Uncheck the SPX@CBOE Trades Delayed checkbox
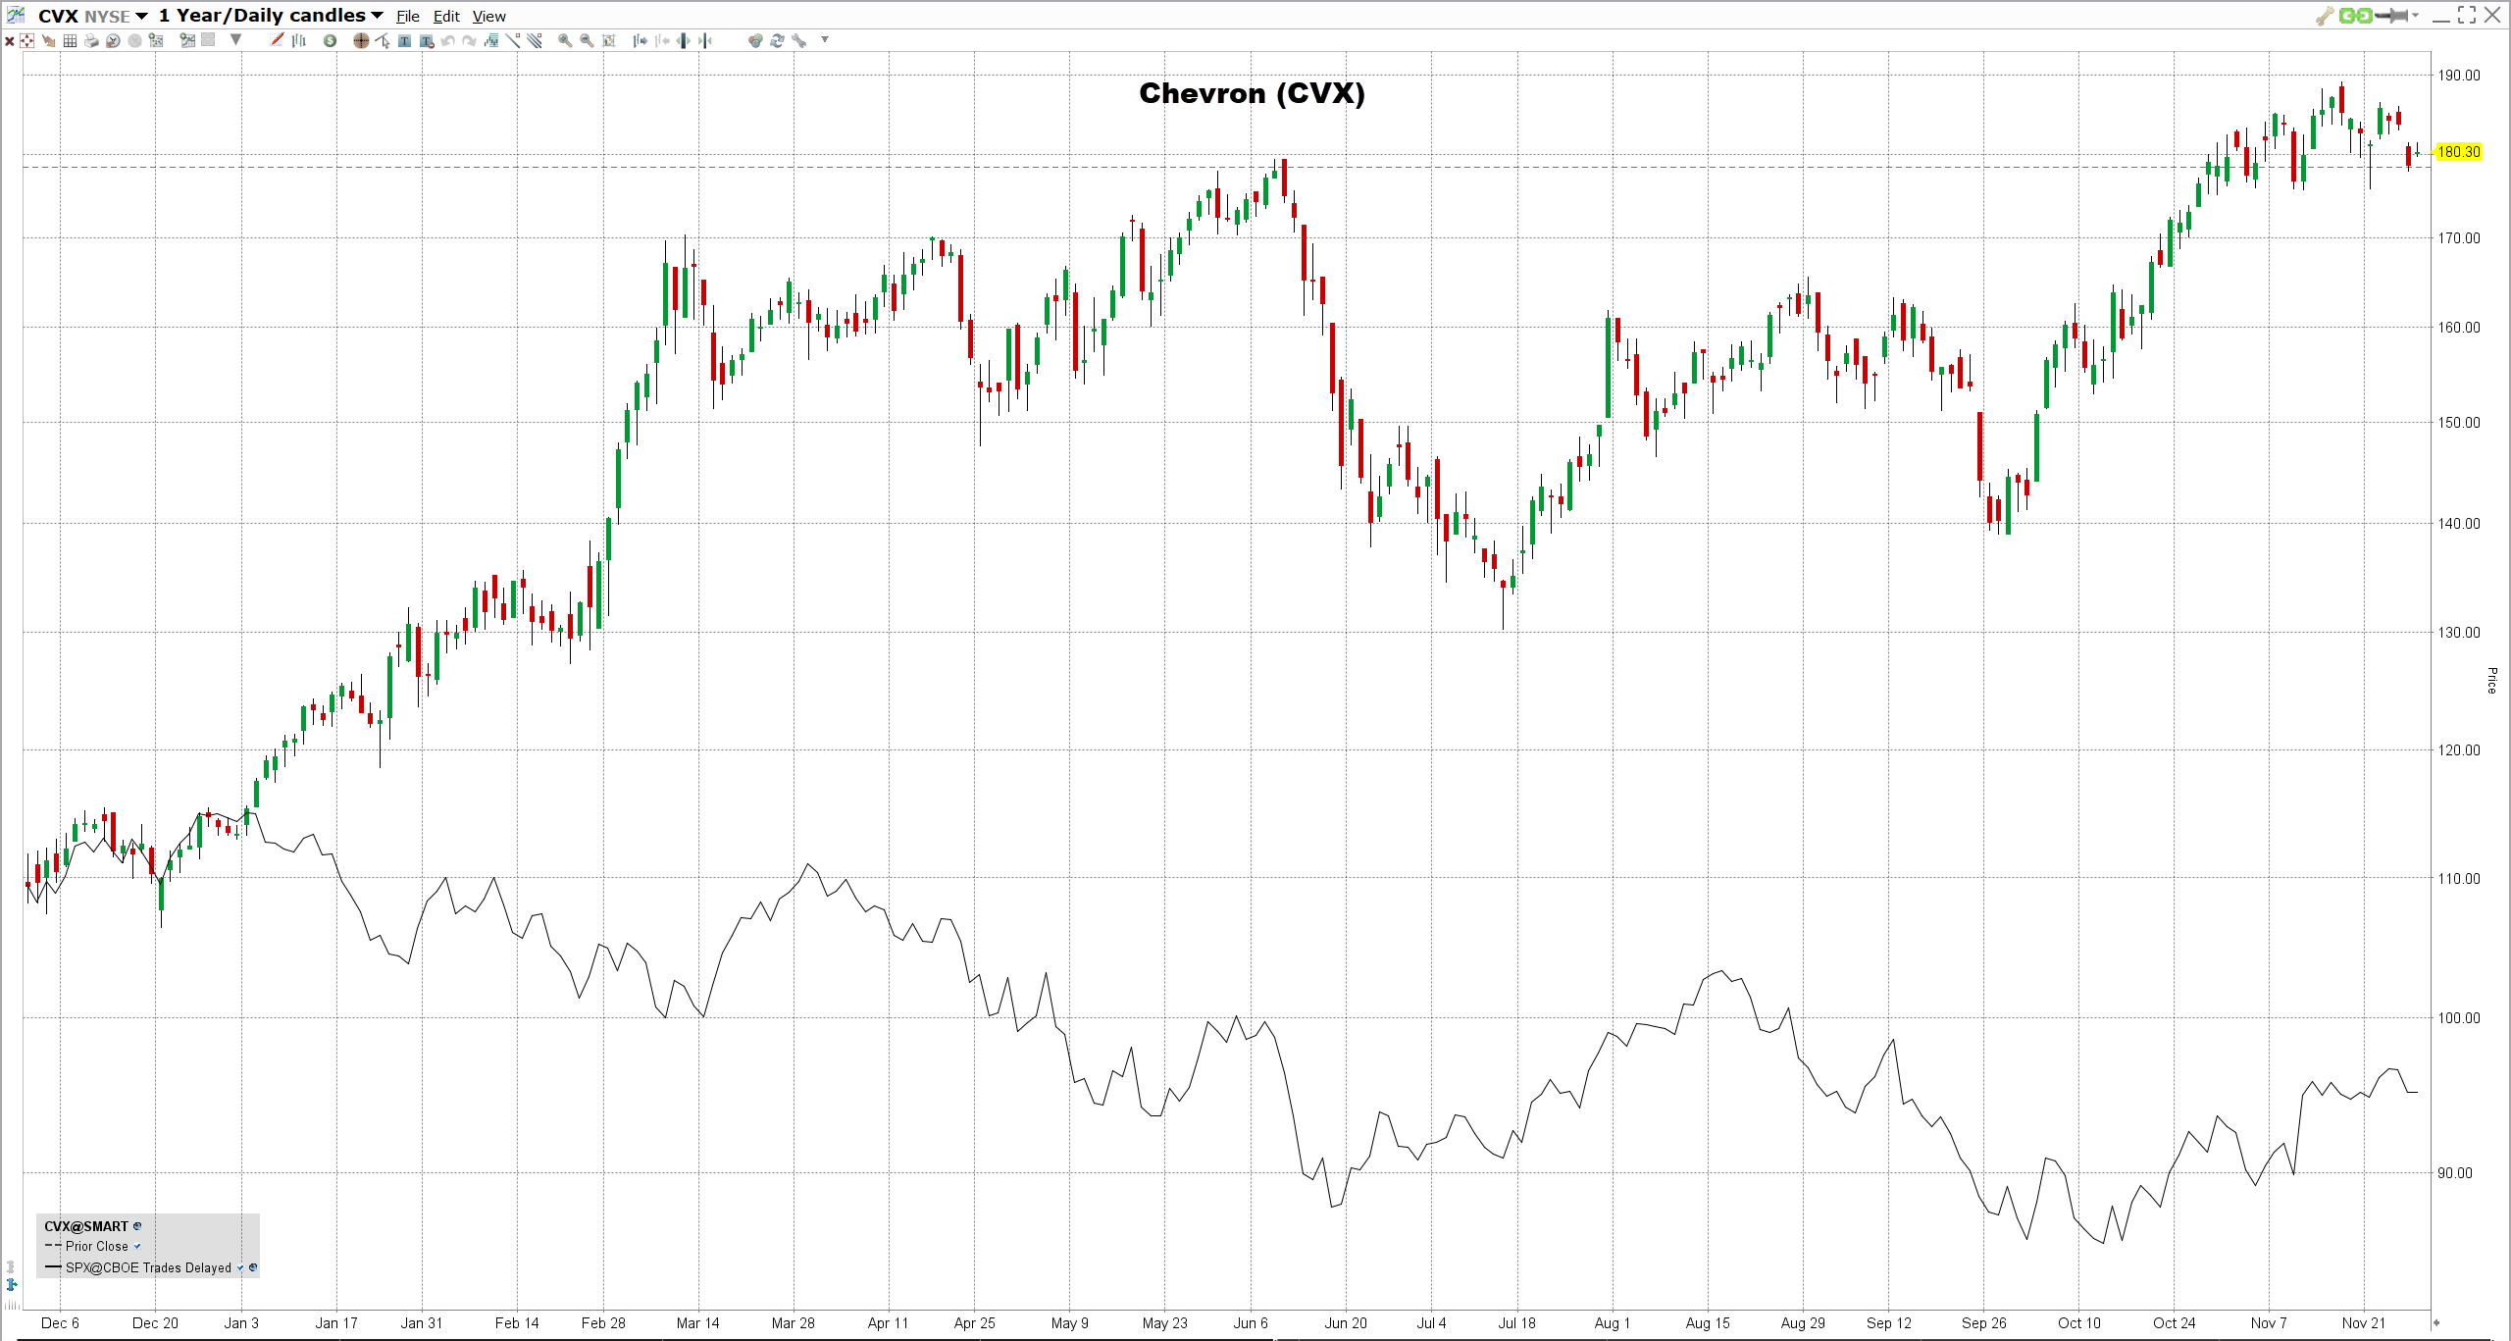The image size is (2511, 1341). [x=240, y=1268]
